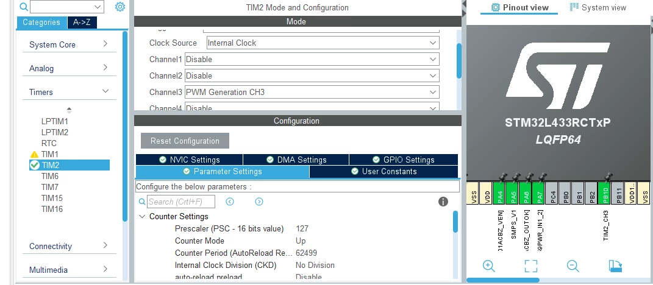
Task: Open the category search combo box dropdown
Action: point(98,7)
